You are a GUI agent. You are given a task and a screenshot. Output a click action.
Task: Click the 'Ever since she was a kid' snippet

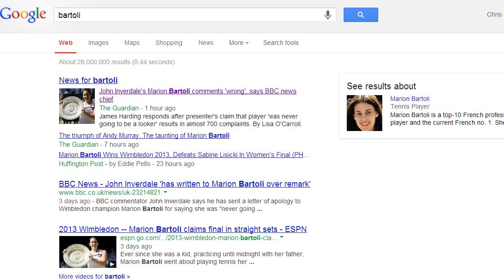pos(212,258)
